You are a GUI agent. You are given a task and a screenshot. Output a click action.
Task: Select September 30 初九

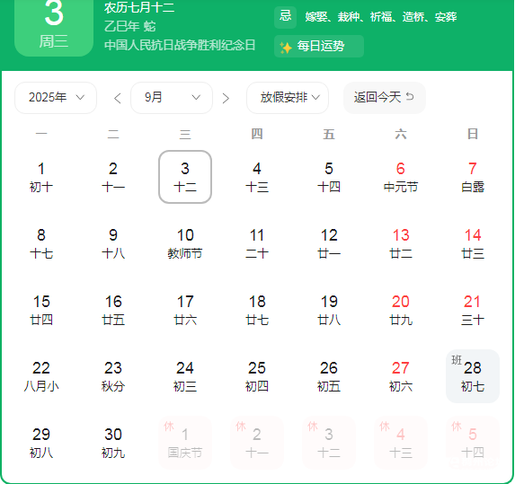(x=113, y=443)
